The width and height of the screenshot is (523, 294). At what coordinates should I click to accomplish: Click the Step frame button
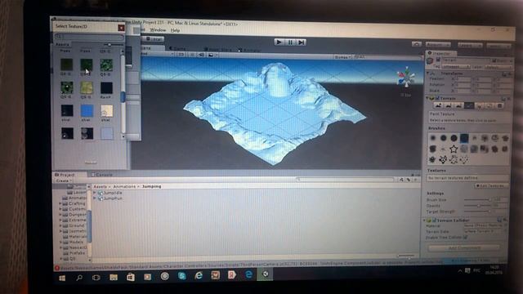tap(302, 42)
